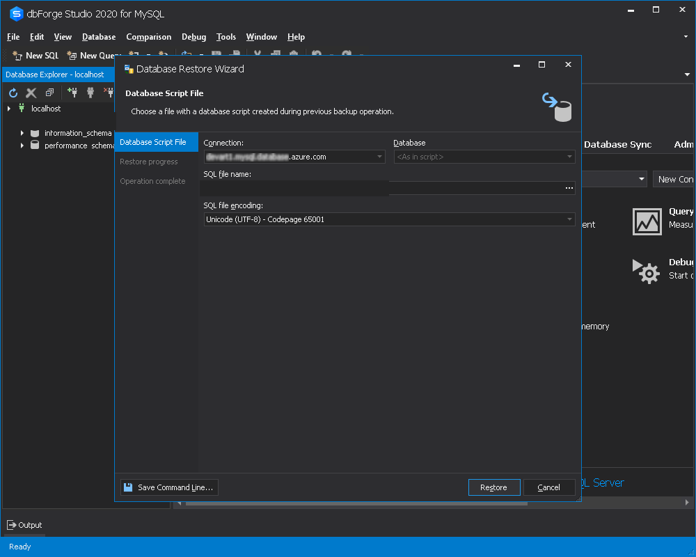Click the Output panel icon
This screenshot has height=557, width=696.
click(x=12, y=525)
